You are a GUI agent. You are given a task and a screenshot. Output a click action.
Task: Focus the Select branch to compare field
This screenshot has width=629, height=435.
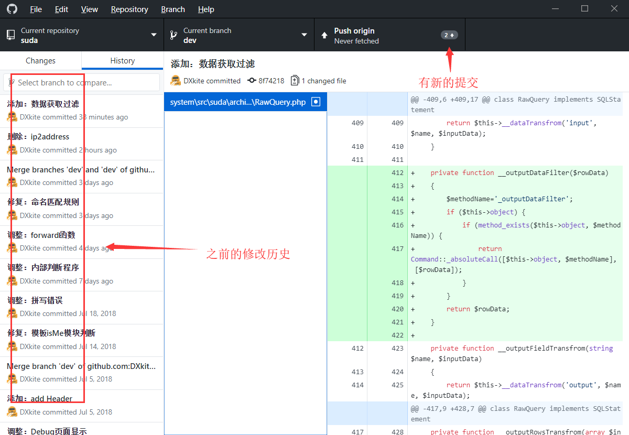point(82,82)
